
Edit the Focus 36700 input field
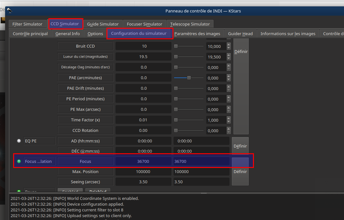pos(201,161)
